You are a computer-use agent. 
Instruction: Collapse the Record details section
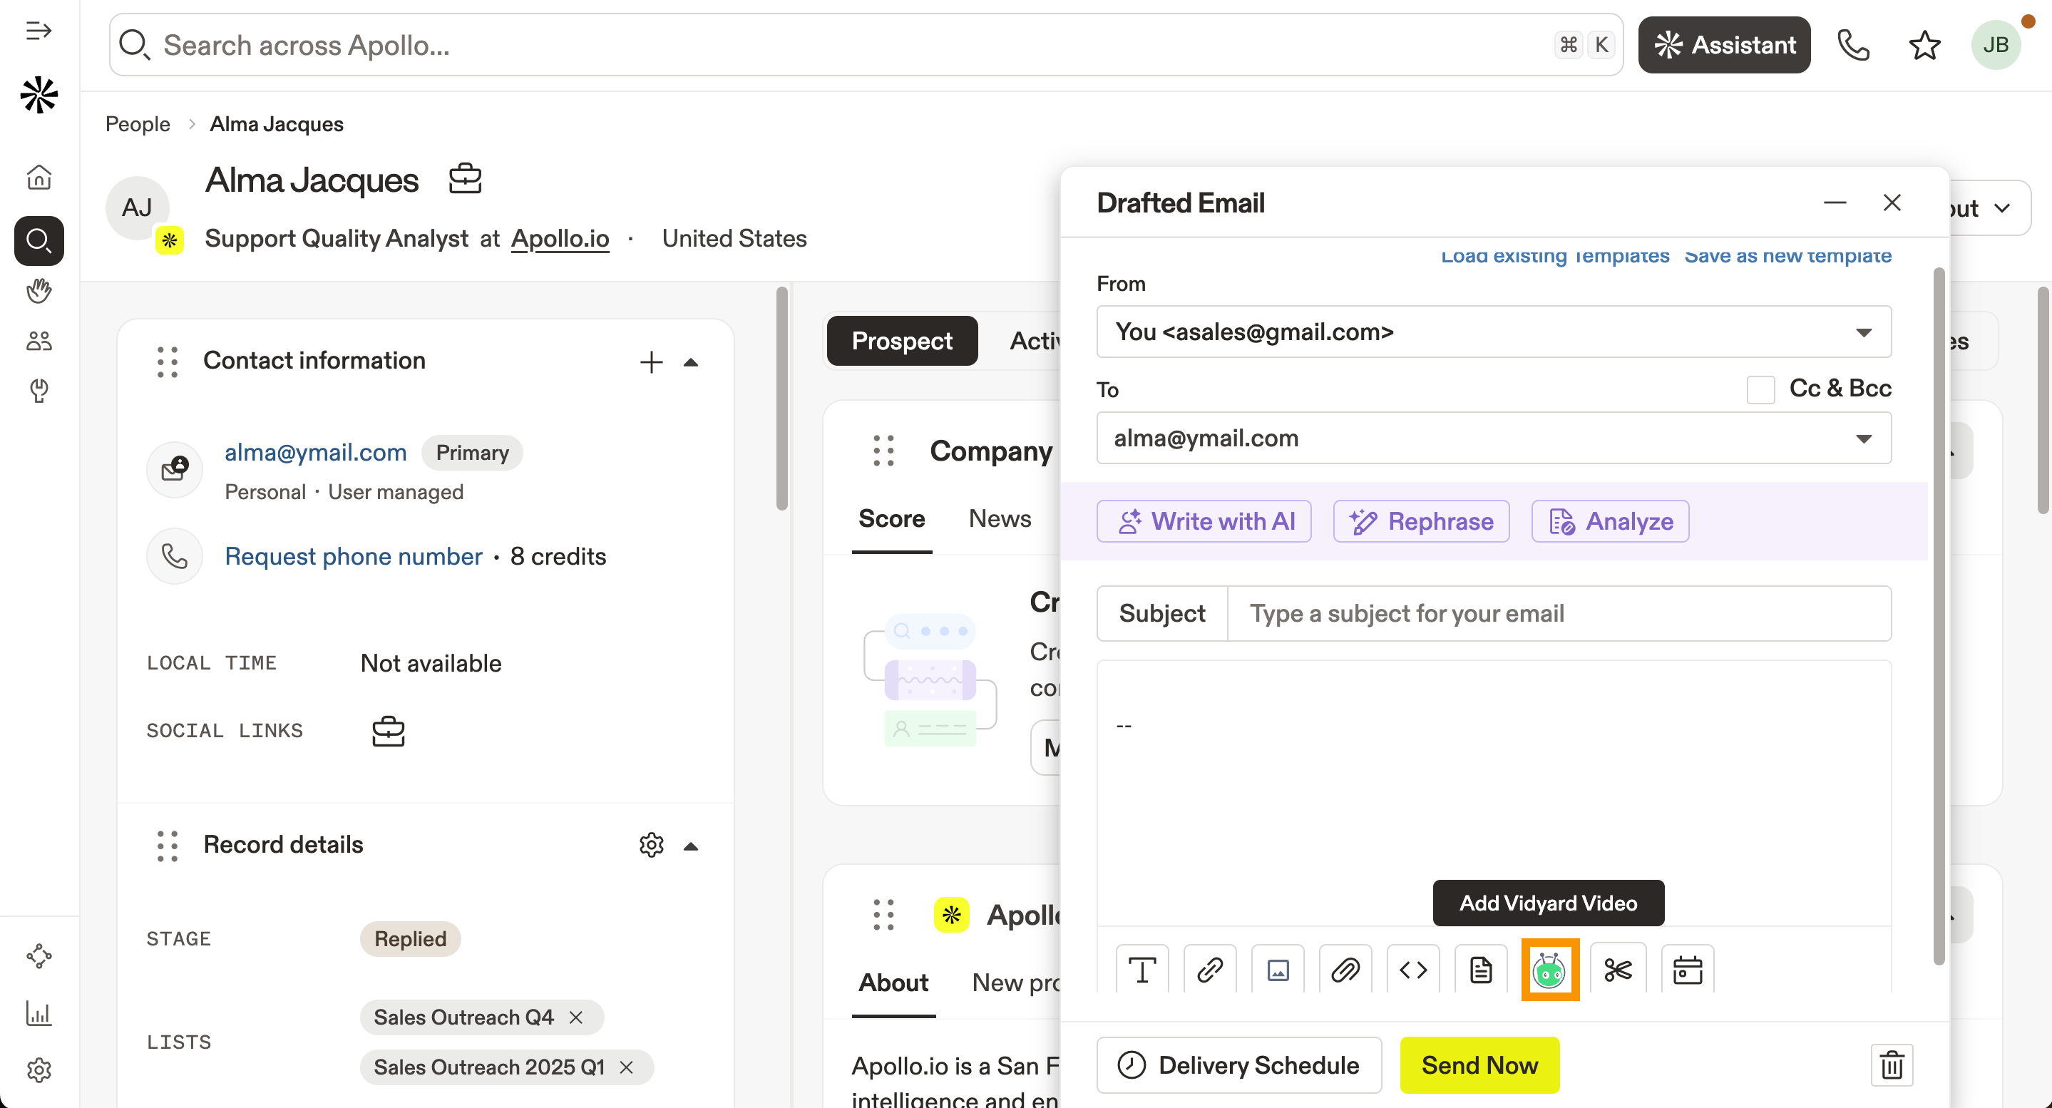[691, 846]
